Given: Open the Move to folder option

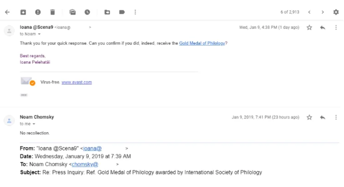Looking at the screenshot, I should pyautogui.click(x=107, y=12).
